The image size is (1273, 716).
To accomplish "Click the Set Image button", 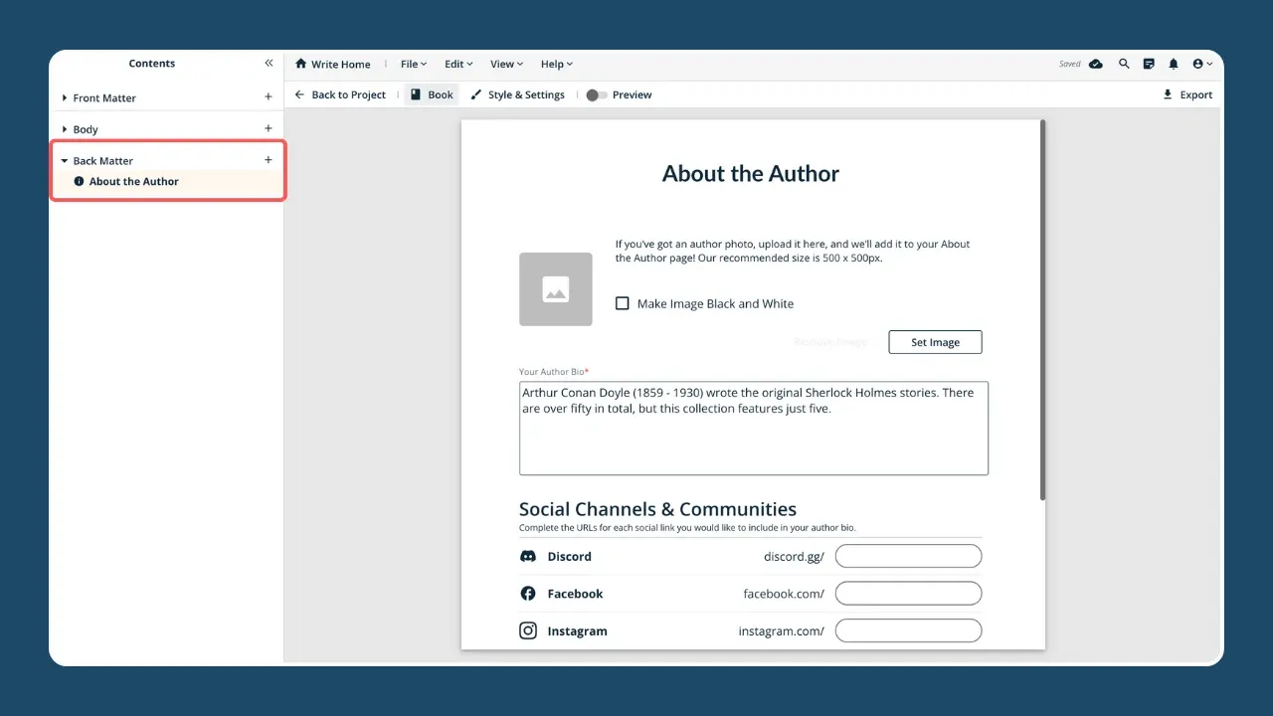I will click(x=935, y=341).
